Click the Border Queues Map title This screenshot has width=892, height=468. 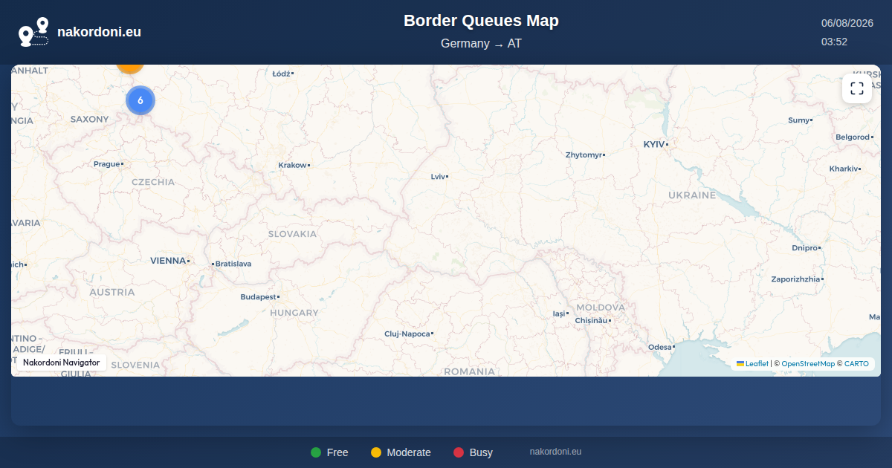click(x=481, y=21)
